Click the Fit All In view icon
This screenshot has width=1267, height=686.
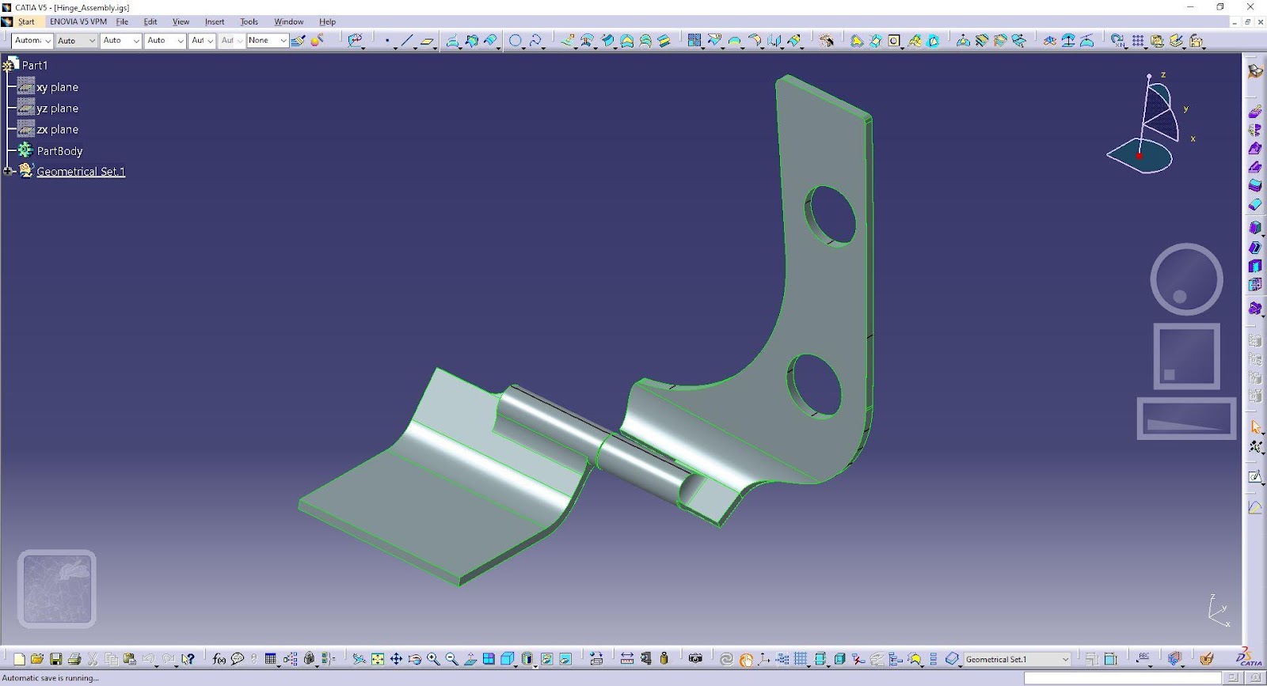pos(378,659)
